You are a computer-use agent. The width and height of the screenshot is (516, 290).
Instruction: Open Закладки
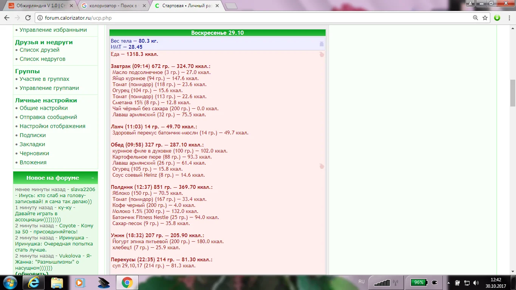click(32, 144)
